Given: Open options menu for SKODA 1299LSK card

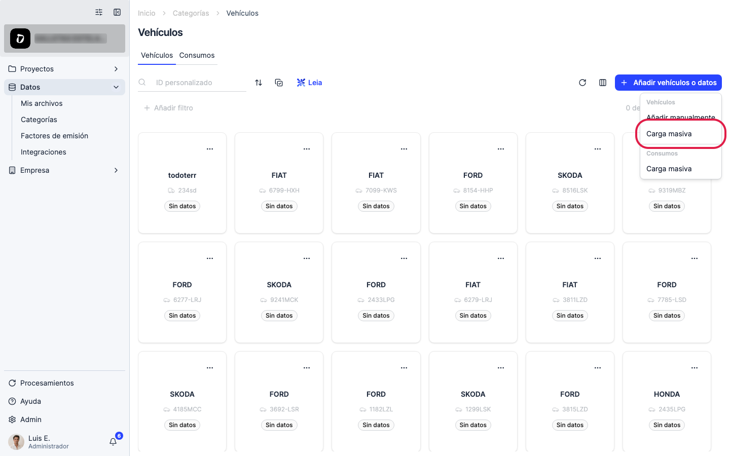Looking at the screenshot, I should (501, 368).
